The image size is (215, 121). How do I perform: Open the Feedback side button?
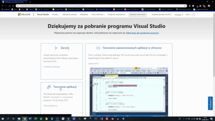click(210, 103)
